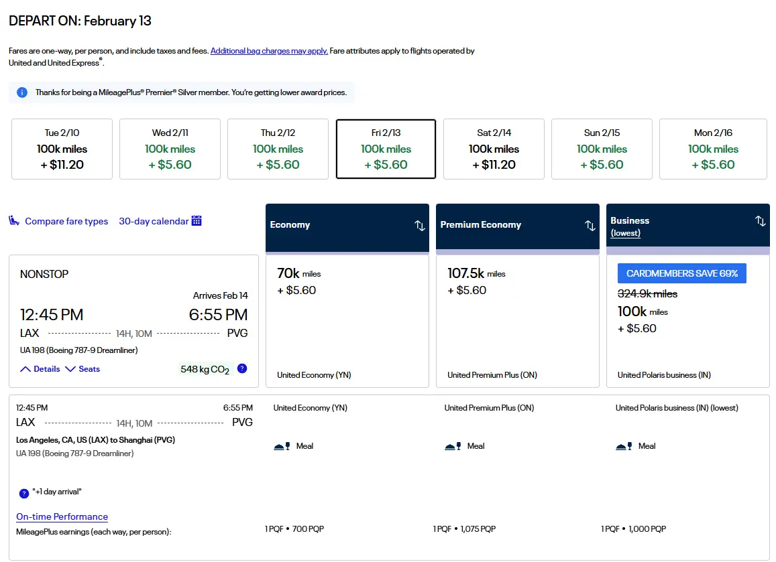Image resolution: width=776 pixels, height=562 pixels.
Task: Open the 30-day calendar icon
Action: click(197, 221)
